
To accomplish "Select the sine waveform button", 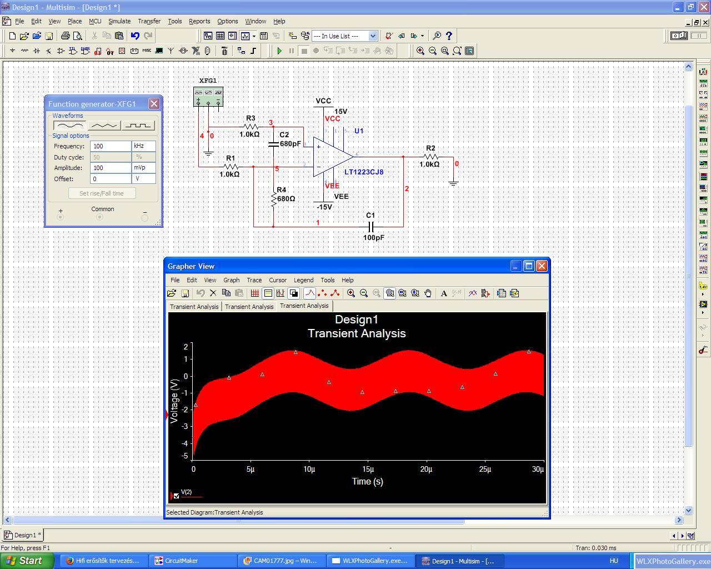I will tap(69, 125).
